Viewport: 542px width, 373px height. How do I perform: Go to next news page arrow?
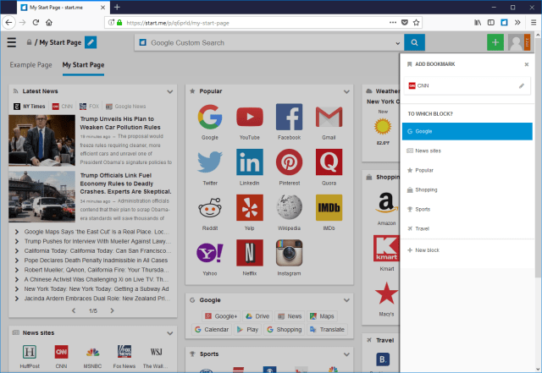coord(112,311)
